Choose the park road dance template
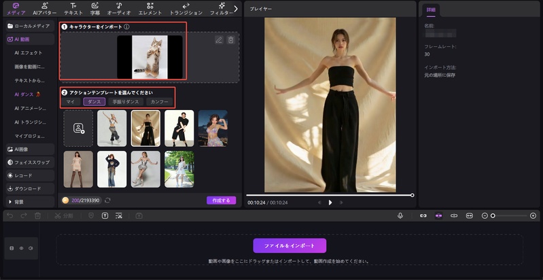This screenshot has width=543, height=280. point(179,169)
